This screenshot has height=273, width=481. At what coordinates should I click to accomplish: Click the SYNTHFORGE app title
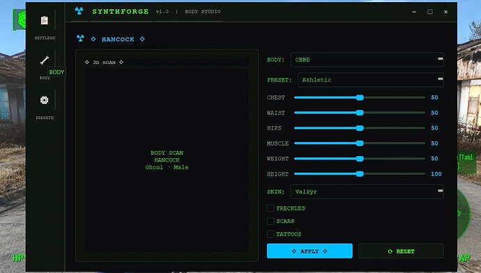(x=121, y=12)
